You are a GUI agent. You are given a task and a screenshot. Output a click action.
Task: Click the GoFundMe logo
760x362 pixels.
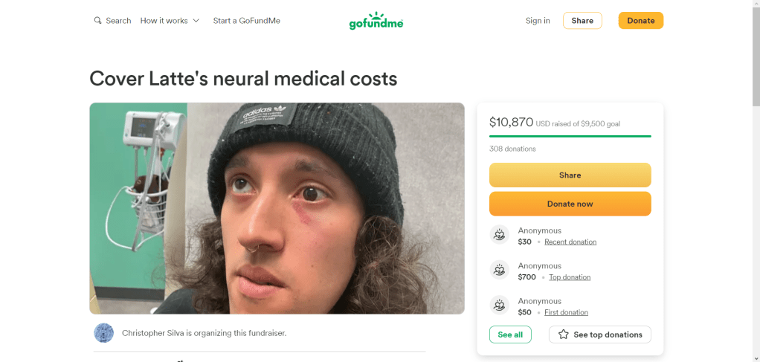tap(376, 21)
